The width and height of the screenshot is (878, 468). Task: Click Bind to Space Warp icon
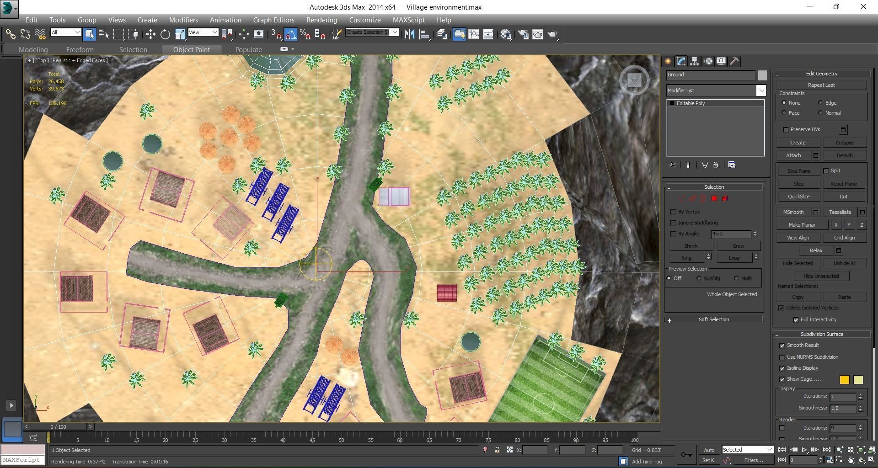(x=40, y=34)
